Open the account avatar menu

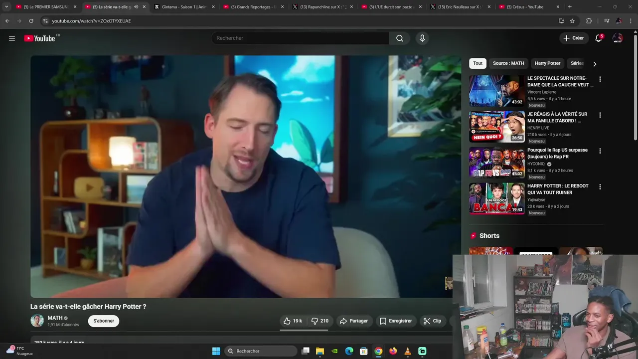tap(618, 38)
